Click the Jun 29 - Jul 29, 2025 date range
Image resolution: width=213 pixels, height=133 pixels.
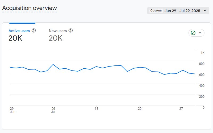(x=182, y=11)
